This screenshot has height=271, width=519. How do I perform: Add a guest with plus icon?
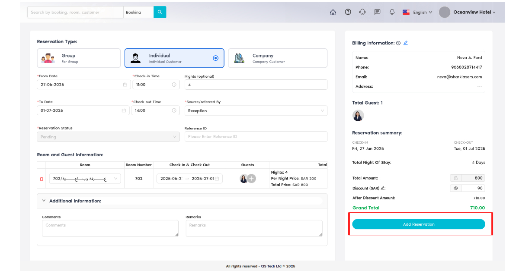coord(252,179)
